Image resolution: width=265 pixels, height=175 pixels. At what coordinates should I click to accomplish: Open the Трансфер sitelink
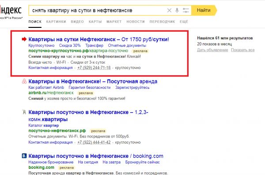click(94, 46)
